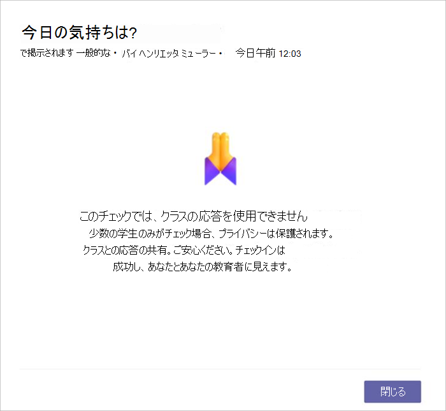Click the line クラスとの応答の共有。ご安心ください。チェックインは
This screenshot has width=446, height=411.
point(183,250)
